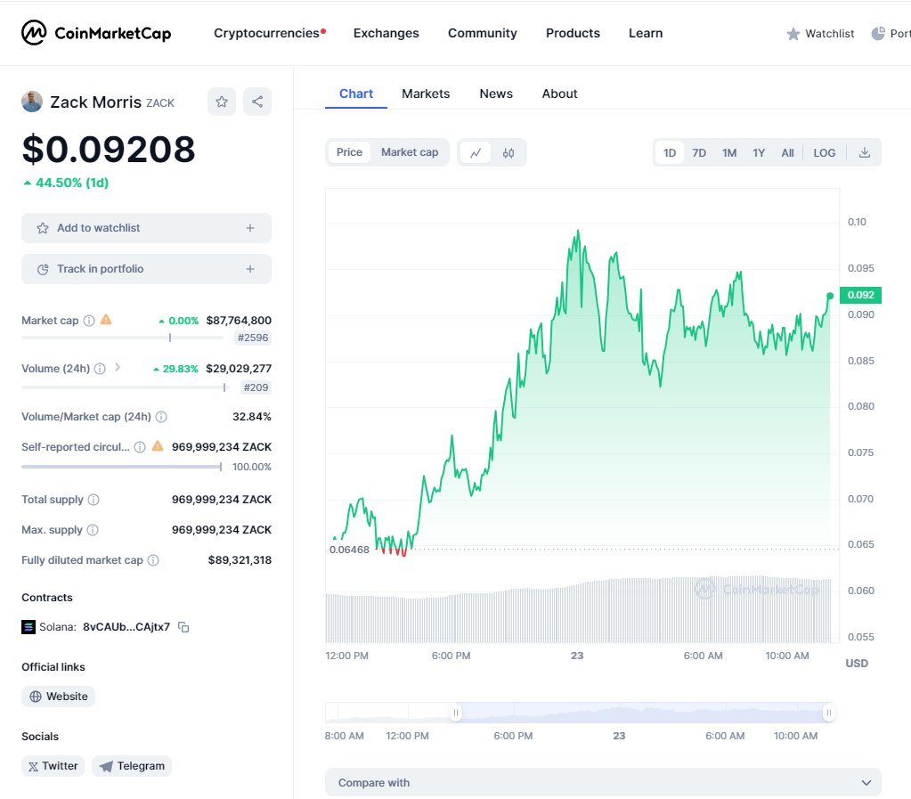
Task: Open the Community menu
Action: 483,33
